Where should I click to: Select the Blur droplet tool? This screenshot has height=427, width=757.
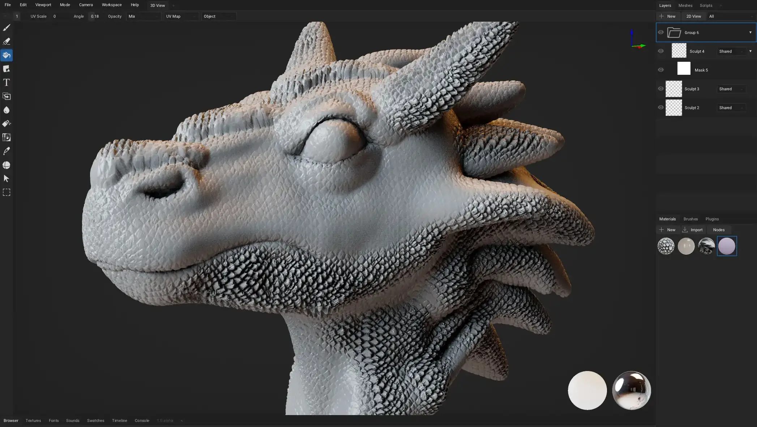[7, 110]
